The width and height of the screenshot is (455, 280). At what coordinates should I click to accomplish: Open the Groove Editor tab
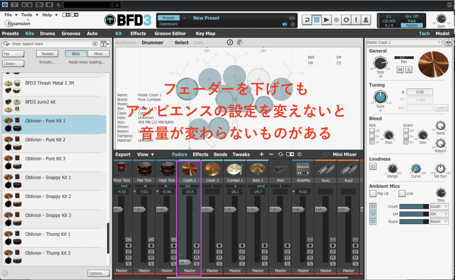pos(170,33)
